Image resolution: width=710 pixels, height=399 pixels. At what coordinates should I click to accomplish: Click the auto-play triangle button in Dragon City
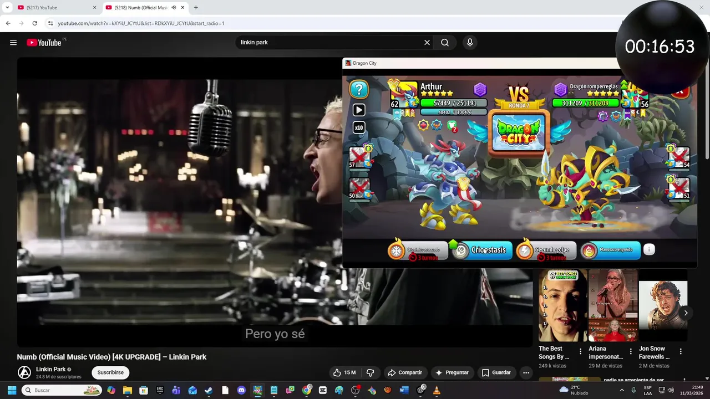click(x=359, y=110)
